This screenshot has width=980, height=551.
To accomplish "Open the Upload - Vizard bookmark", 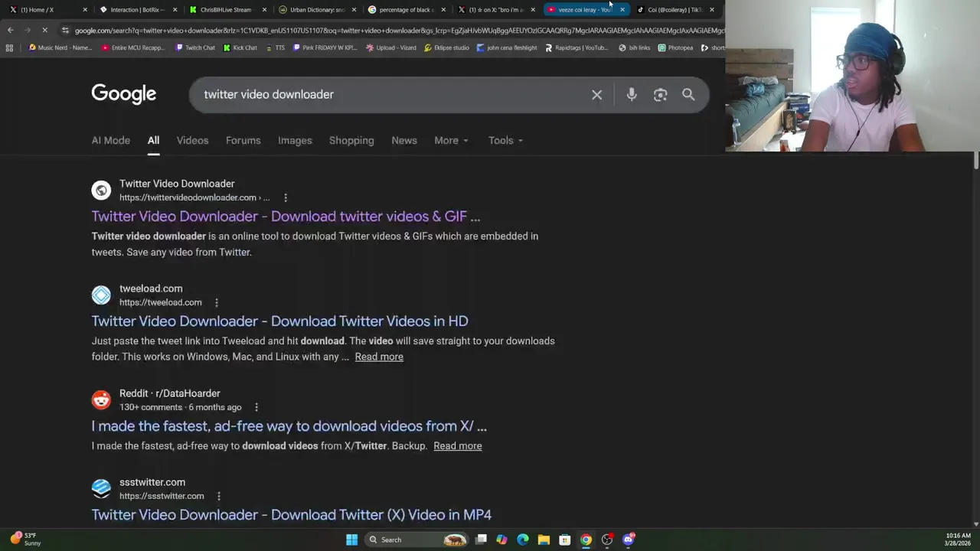I will (x=391, y=47).
